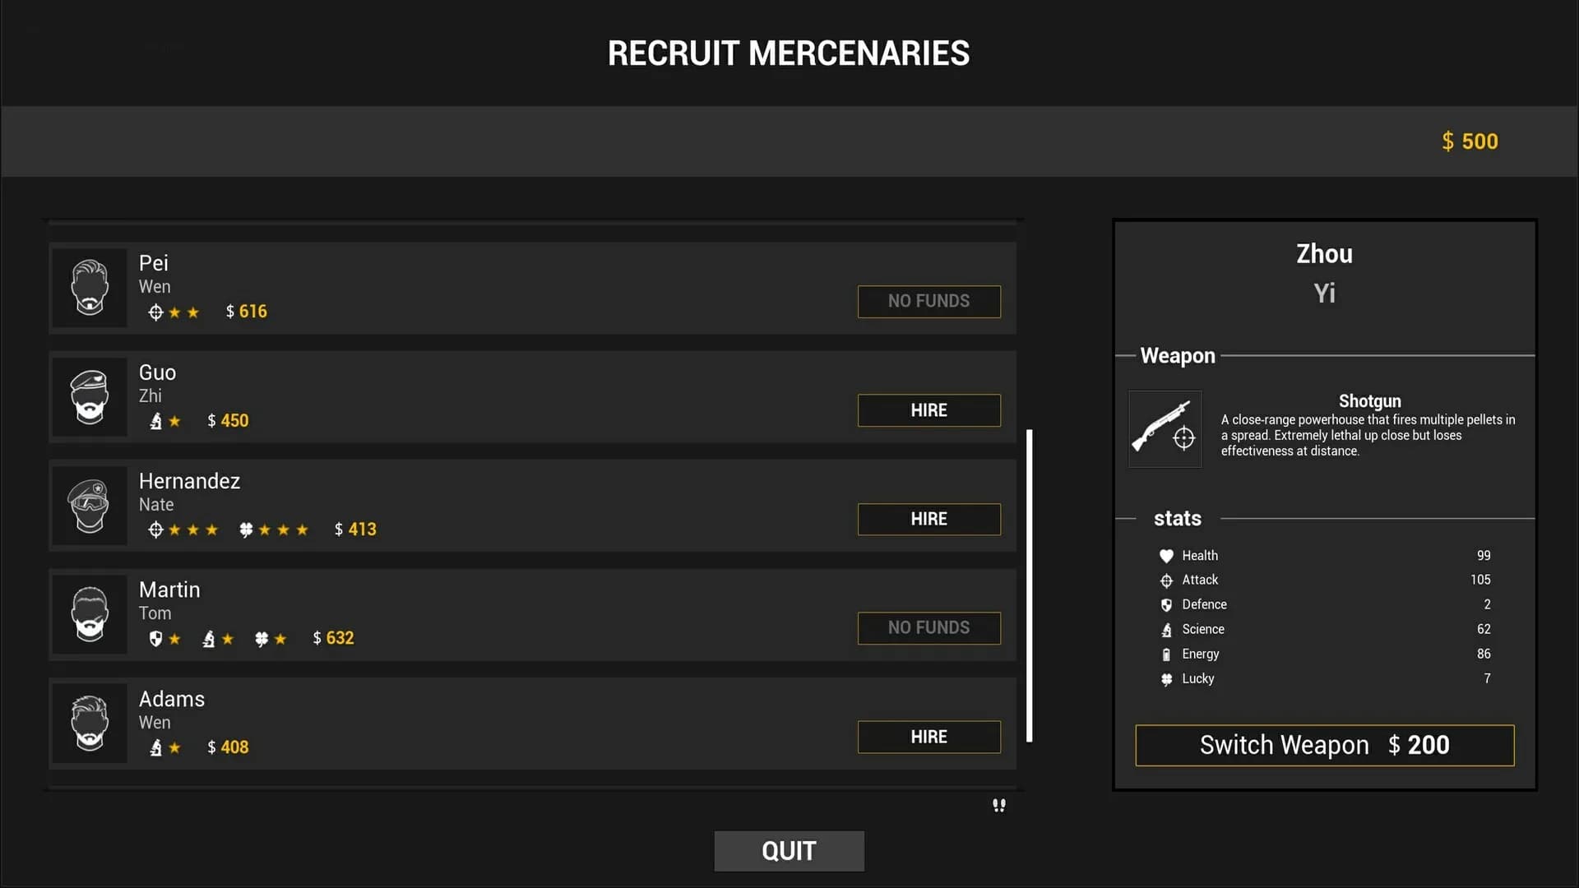Click Switch Weapon $200 button

tap(1324, 745)
